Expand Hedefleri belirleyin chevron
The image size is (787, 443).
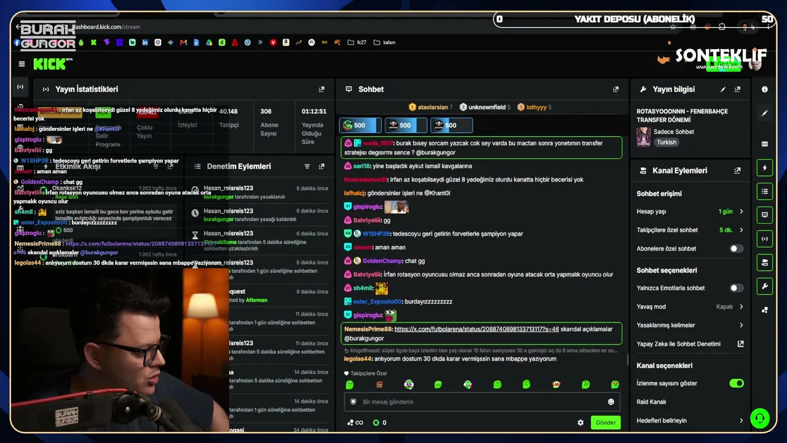click(741, 421)
